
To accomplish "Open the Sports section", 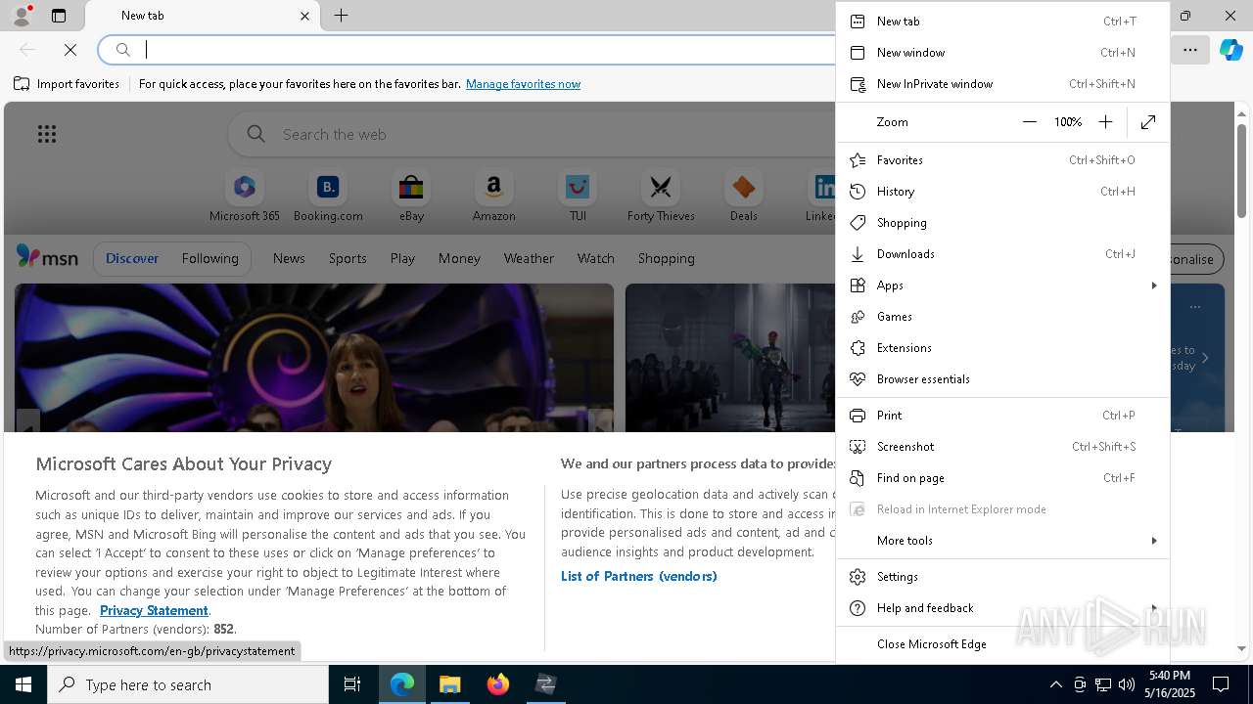I will 348,258.
